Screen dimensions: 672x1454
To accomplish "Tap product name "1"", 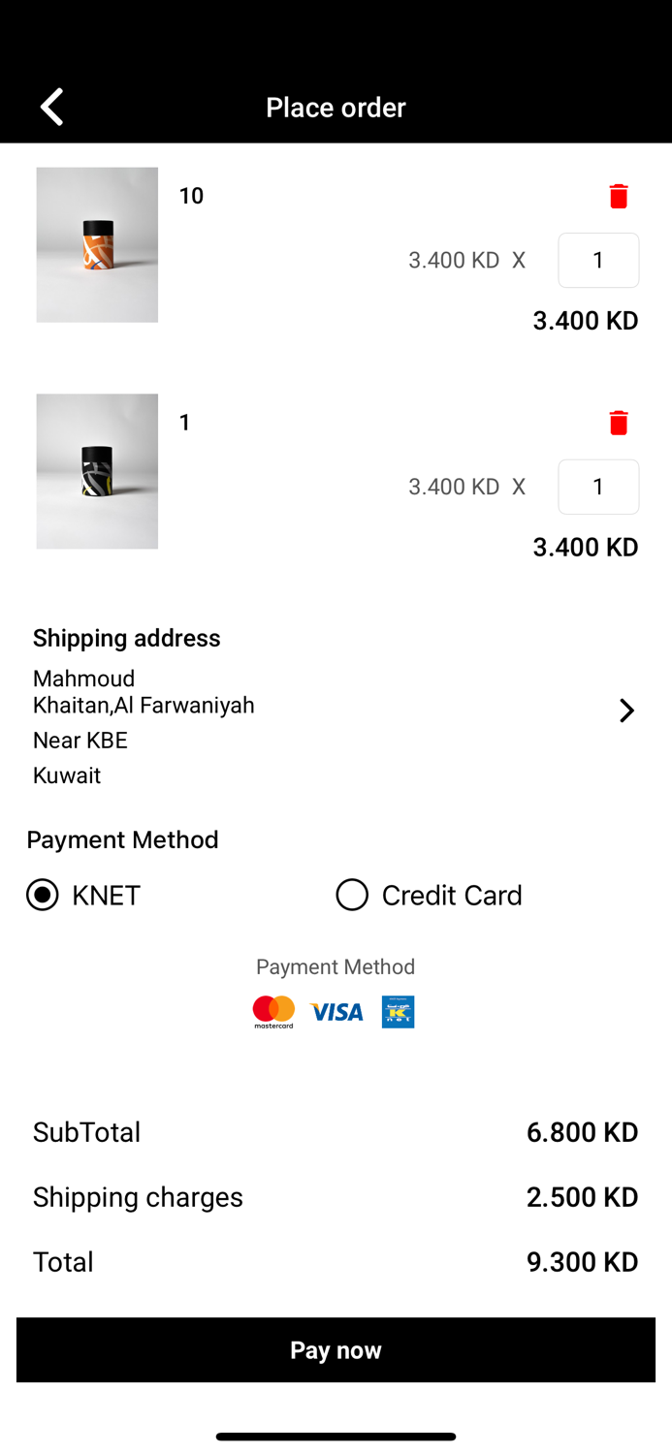I will pyautogui.click(x=185, y=423).
